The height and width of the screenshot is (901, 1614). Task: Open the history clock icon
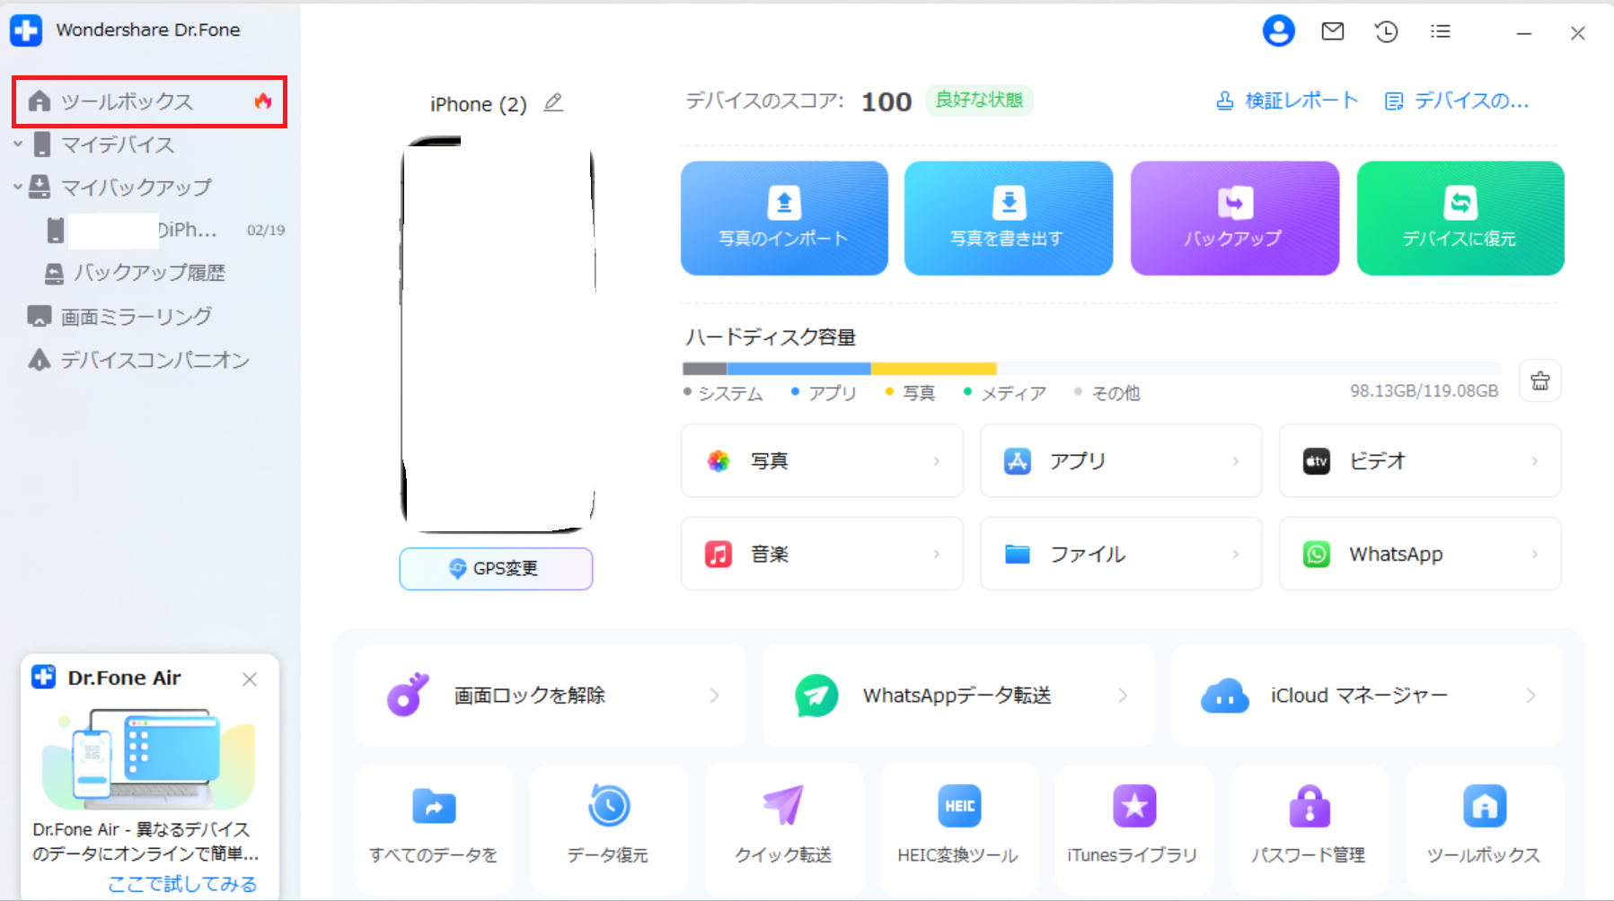click(1386, 31)
